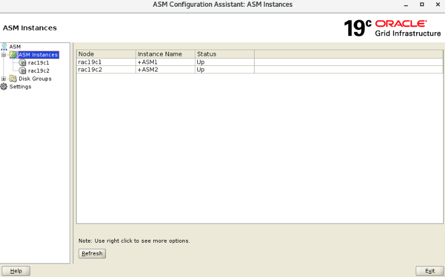The width and height of the screenshot is (445, 277).
Task: Select the Settings label in the tree
Action: point(20,87)
